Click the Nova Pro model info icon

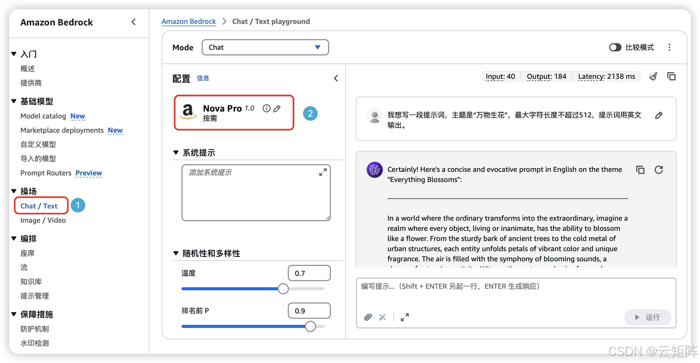point(266,109)
